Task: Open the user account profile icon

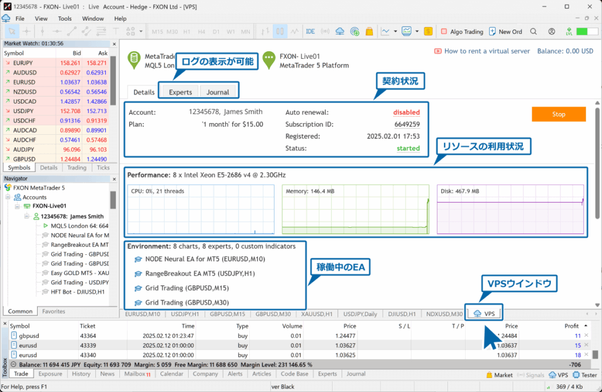Action: [551, 32]
